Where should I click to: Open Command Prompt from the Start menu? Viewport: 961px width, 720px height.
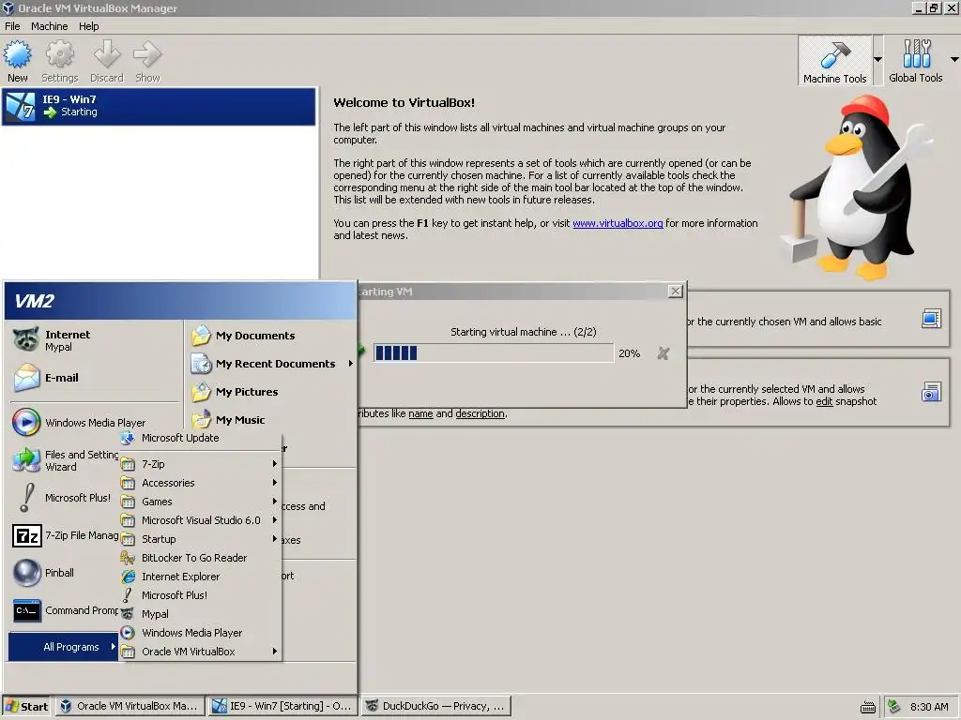coord(65,610)
